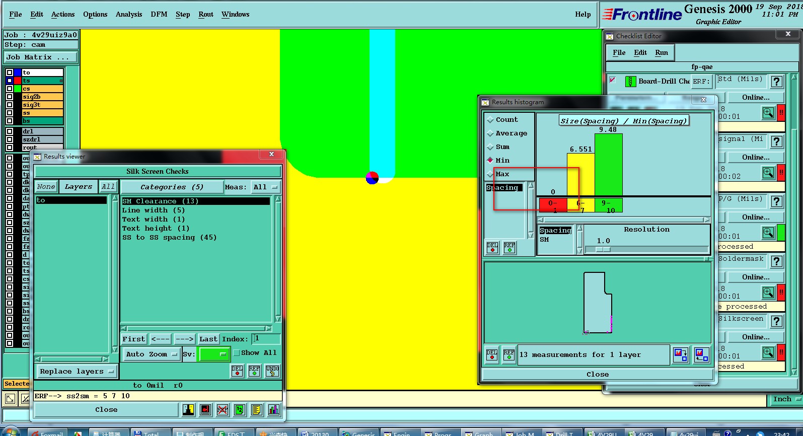Open the histogram bar-chart icon in Results viewer

pyautogui.click(x=274, y=410)
